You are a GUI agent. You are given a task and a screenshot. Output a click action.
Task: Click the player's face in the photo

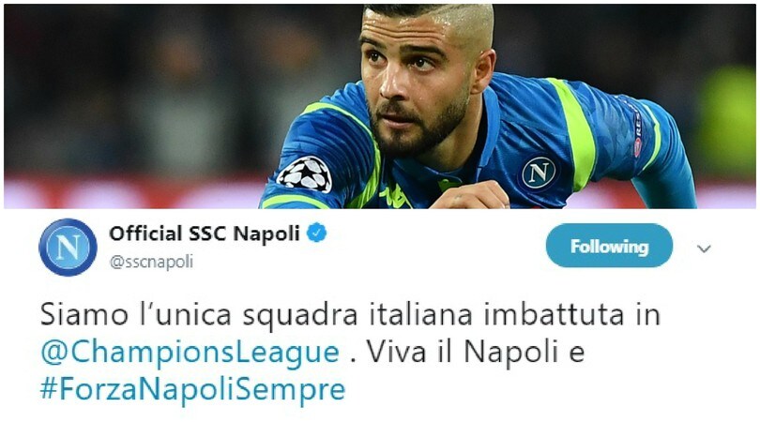point(415,80)
